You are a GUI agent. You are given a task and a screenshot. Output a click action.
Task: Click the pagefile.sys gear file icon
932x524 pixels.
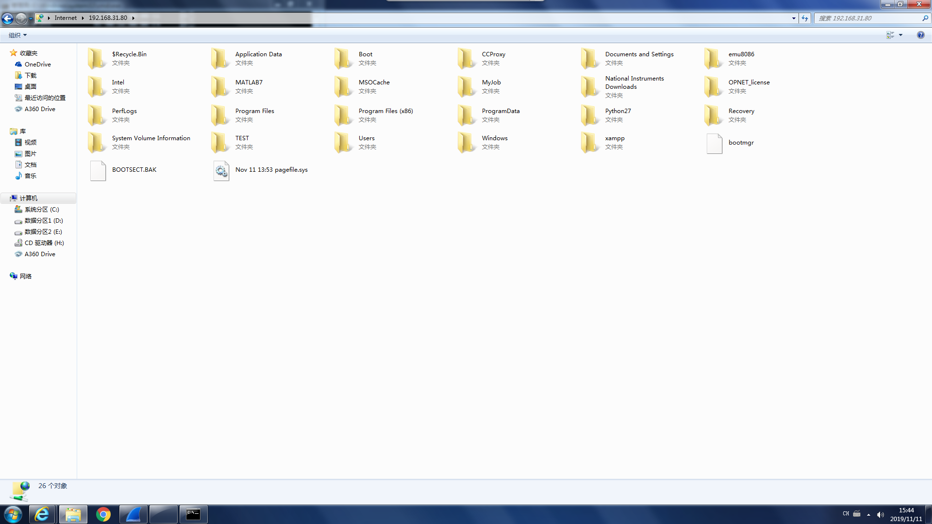pyautogui.click(x=221, y=170)
